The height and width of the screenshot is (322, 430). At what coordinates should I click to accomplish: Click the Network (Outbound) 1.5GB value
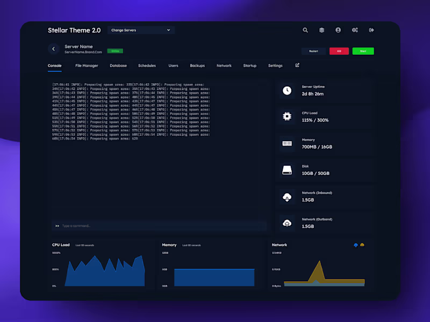pyautogui.click(x=308, y=226)
